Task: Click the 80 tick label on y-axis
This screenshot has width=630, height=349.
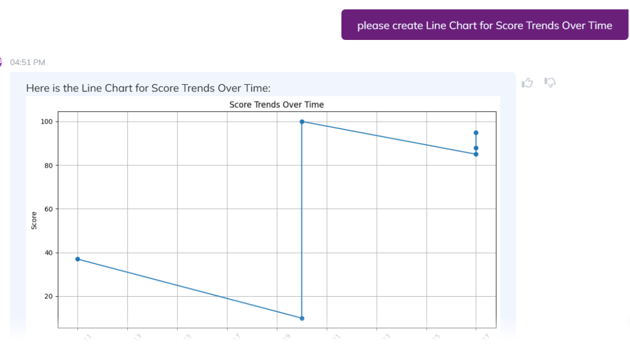Action: click(48, 165)
